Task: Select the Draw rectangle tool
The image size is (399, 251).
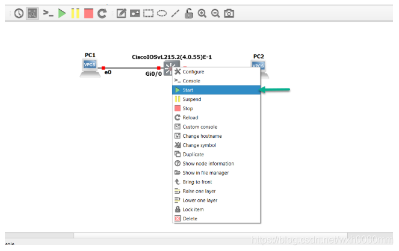Action: [149, 13]
